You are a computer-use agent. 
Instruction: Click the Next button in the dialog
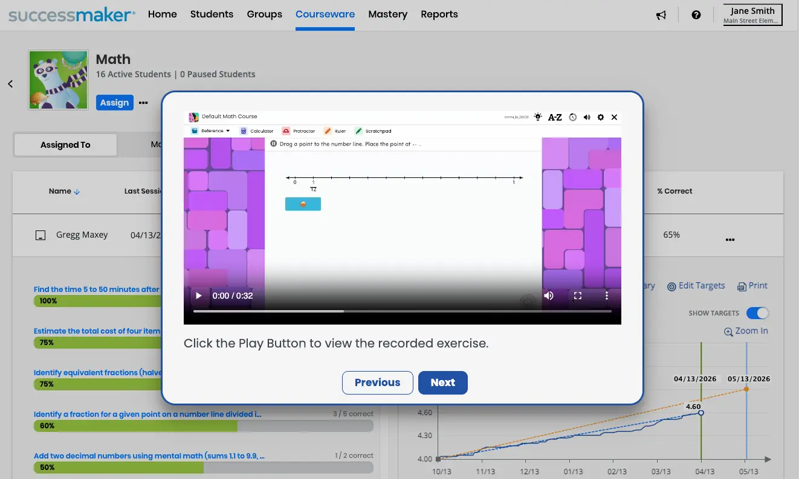pos(443,382)
